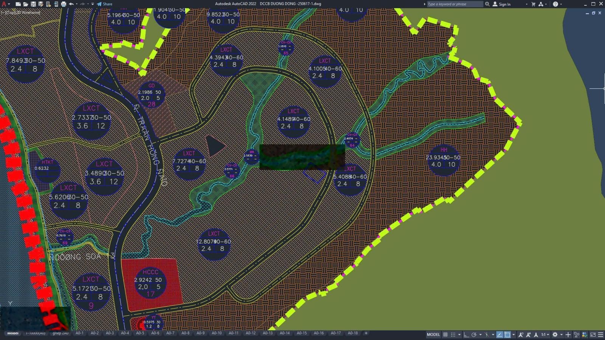Click the Help question mark icon
Image resolution: width=605 pixels, height=340 pixels.
tap(555, 4)
